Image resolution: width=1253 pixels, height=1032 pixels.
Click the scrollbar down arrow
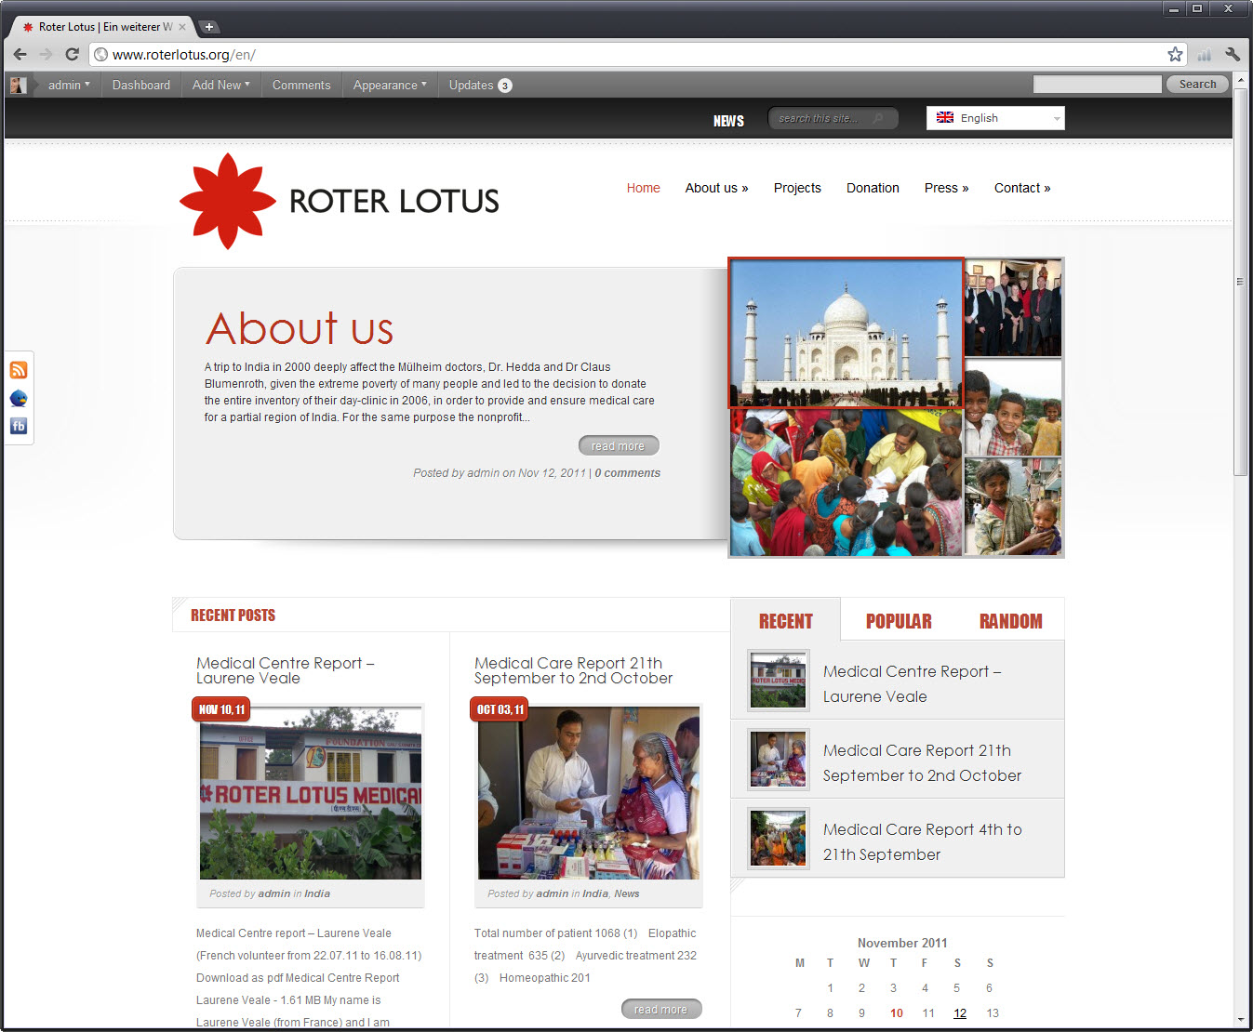coord(1240,1020)
